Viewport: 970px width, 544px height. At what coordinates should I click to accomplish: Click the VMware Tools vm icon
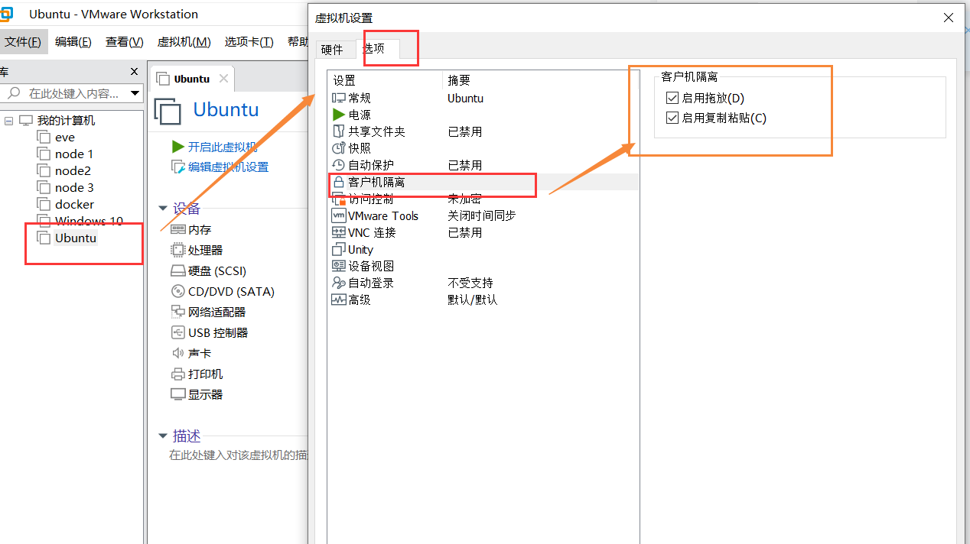coord(339,215)
